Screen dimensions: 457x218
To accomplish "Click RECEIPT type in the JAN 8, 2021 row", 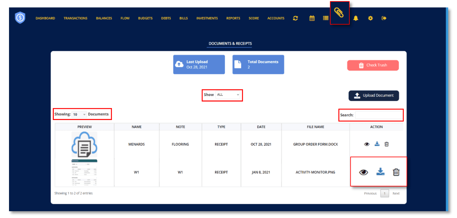I will click(221, 172).
